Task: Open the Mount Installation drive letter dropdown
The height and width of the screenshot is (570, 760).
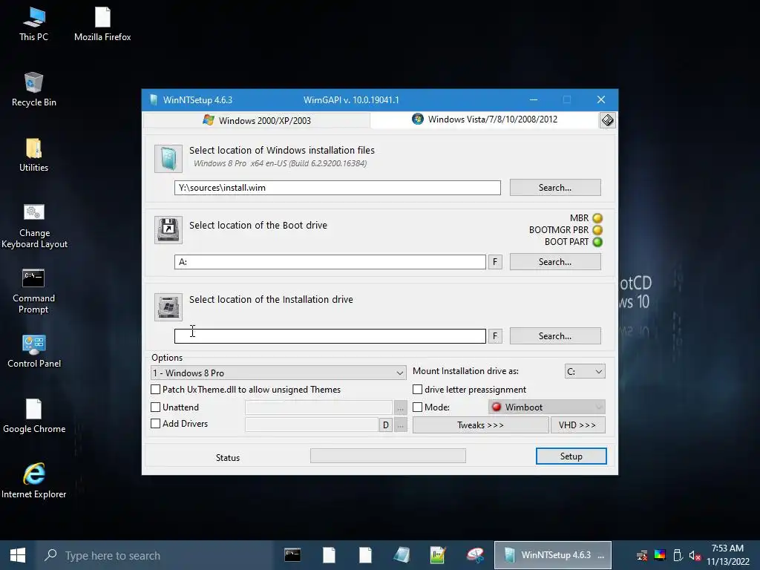Action: tap(585, 371)
